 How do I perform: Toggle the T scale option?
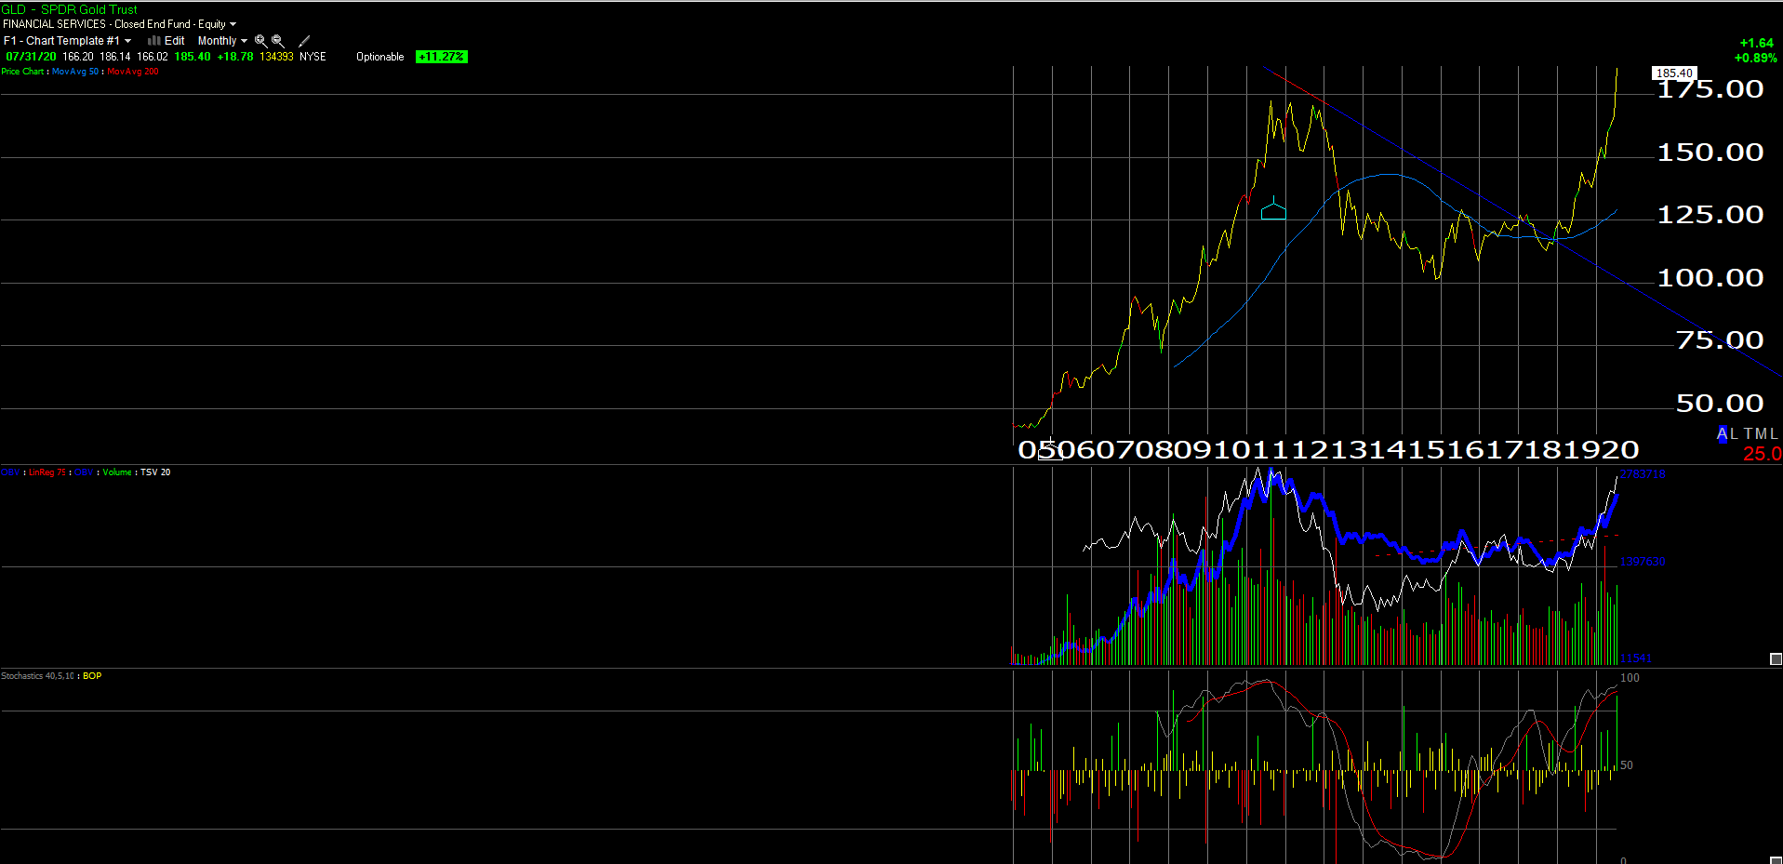click(x=1749, y=434)
